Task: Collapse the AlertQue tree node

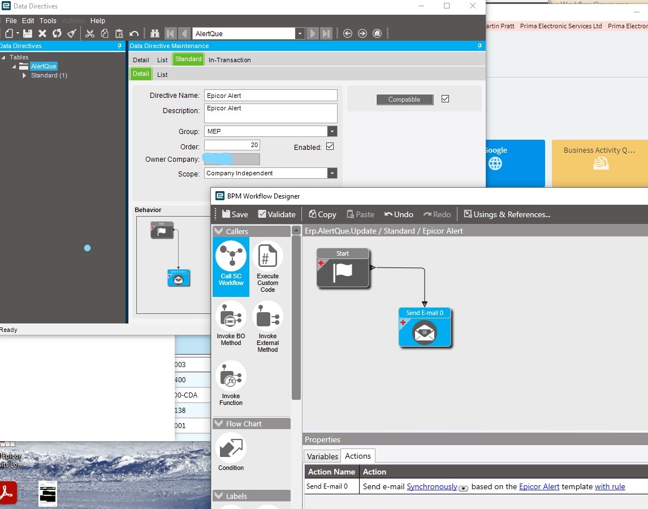Action: tap(15, 67)
